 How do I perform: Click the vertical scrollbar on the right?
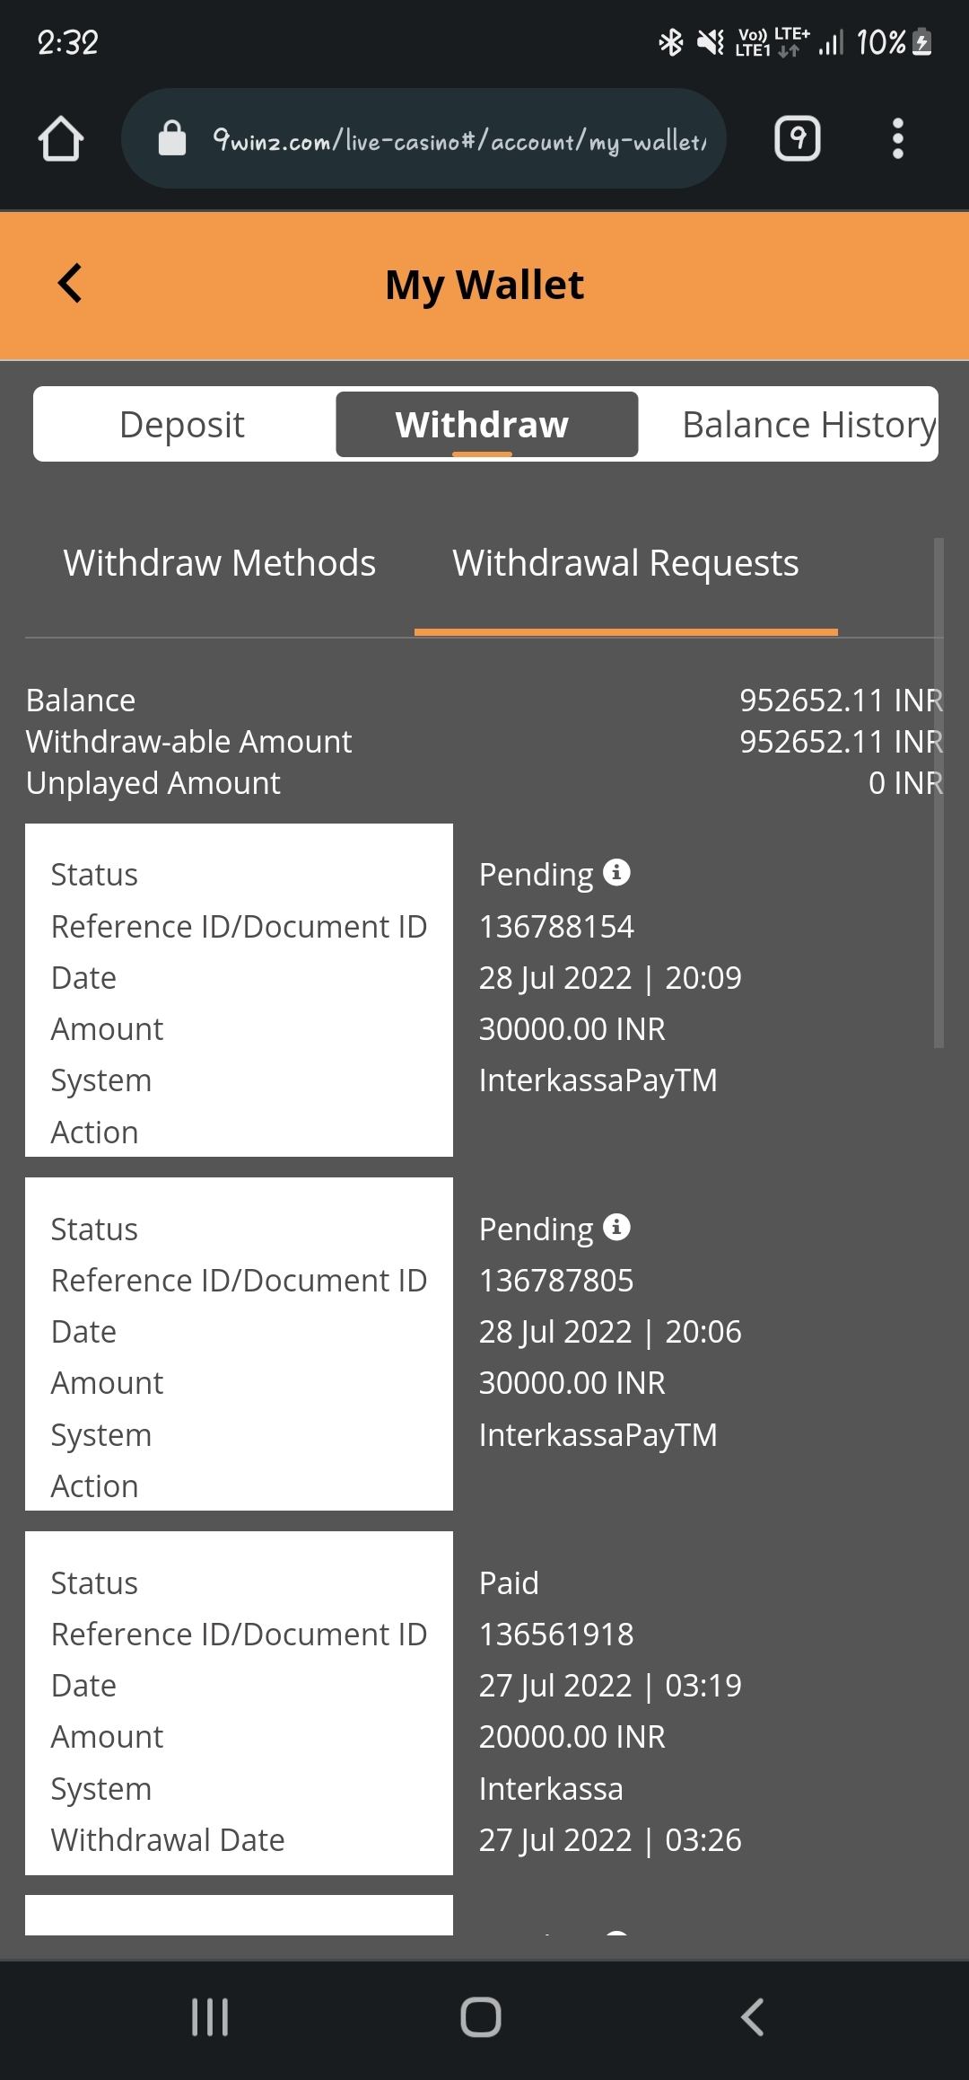pos(938,790)
